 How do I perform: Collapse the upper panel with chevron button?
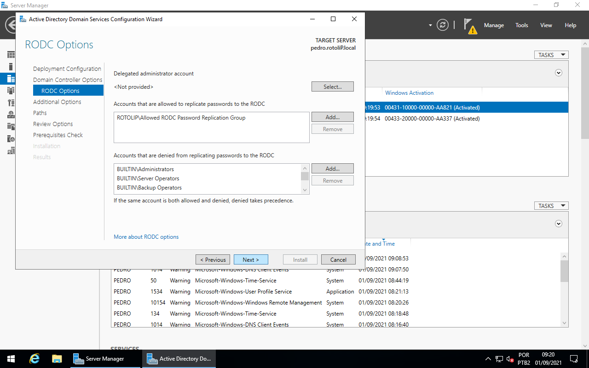point(559,73)
